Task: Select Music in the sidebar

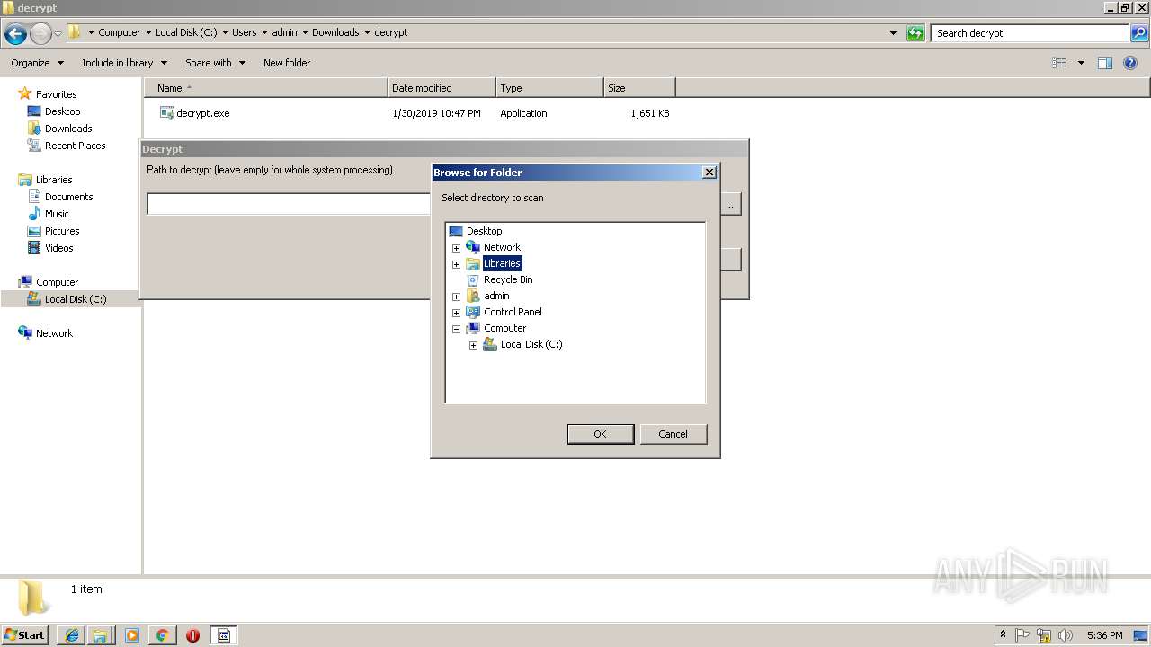Action: coord(57,214)
